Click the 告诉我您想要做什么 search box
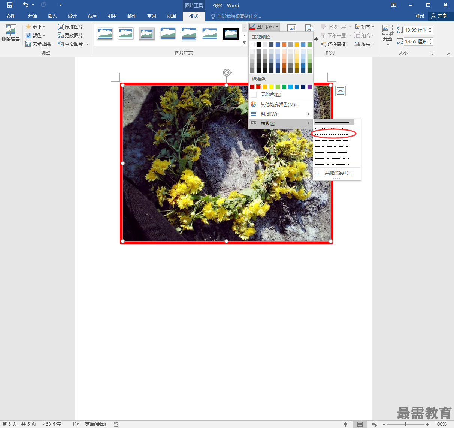Viewport: 454px width, 428px height. click(x=236, y=16)
